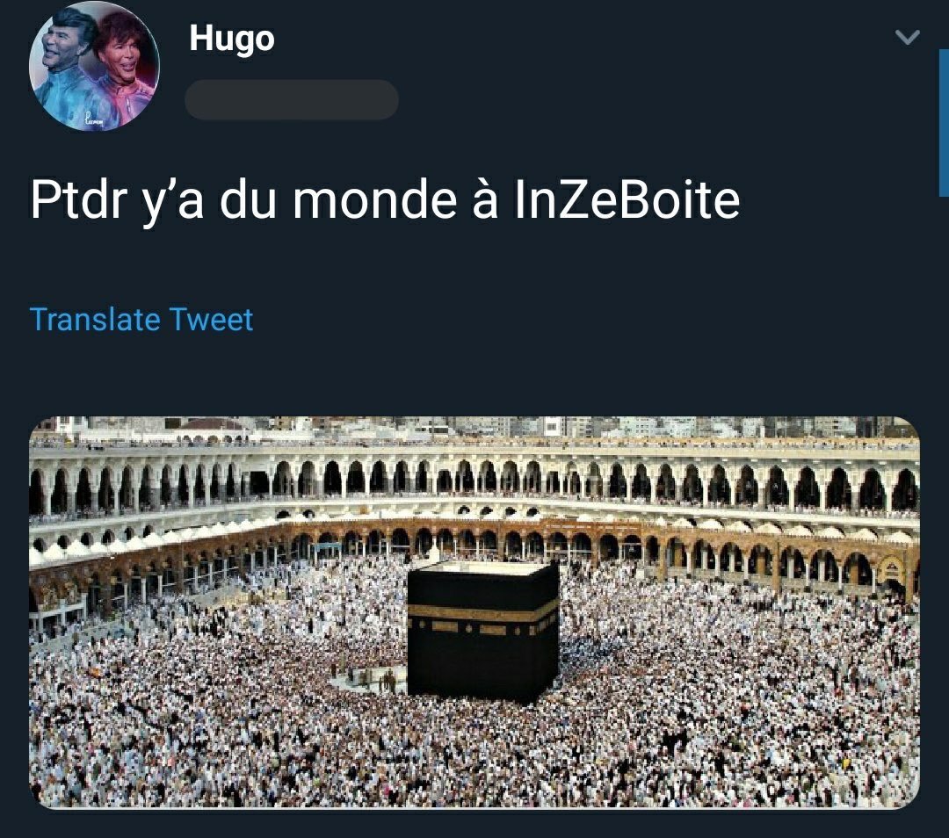This screenshot has height=838, width=949.
Task: Select the word "Translate" in blue link
Action: (95, 320)
